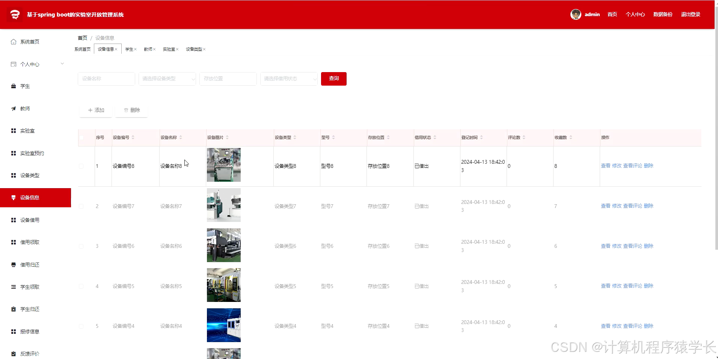Open 反馈评价 from the sidebar

coord(30,353)
